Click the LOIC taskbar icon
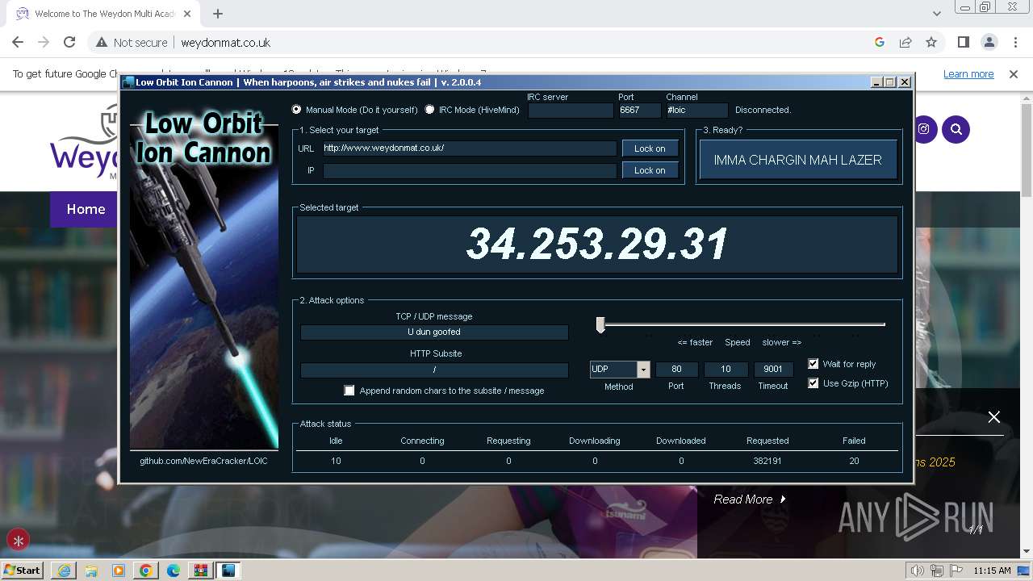Screen dimensions: 1033x581 coord(228,571)
